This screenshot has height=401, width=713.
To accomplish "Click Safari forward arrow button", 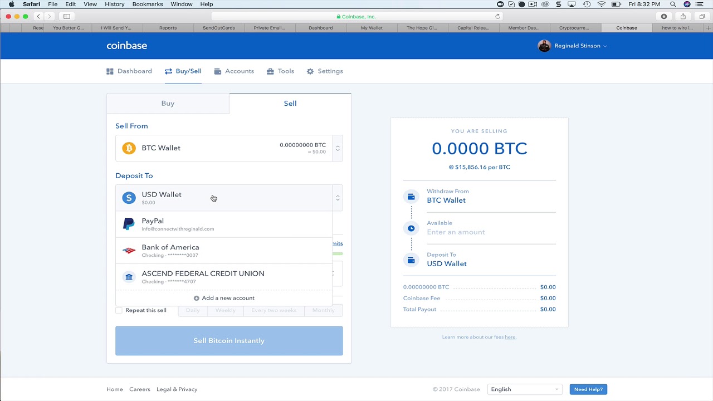I will click(x=50, y=17).
